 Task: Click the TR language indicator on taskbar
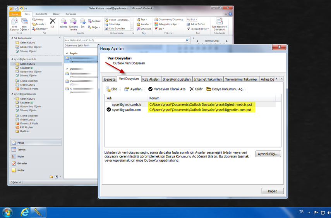[301, 212]
